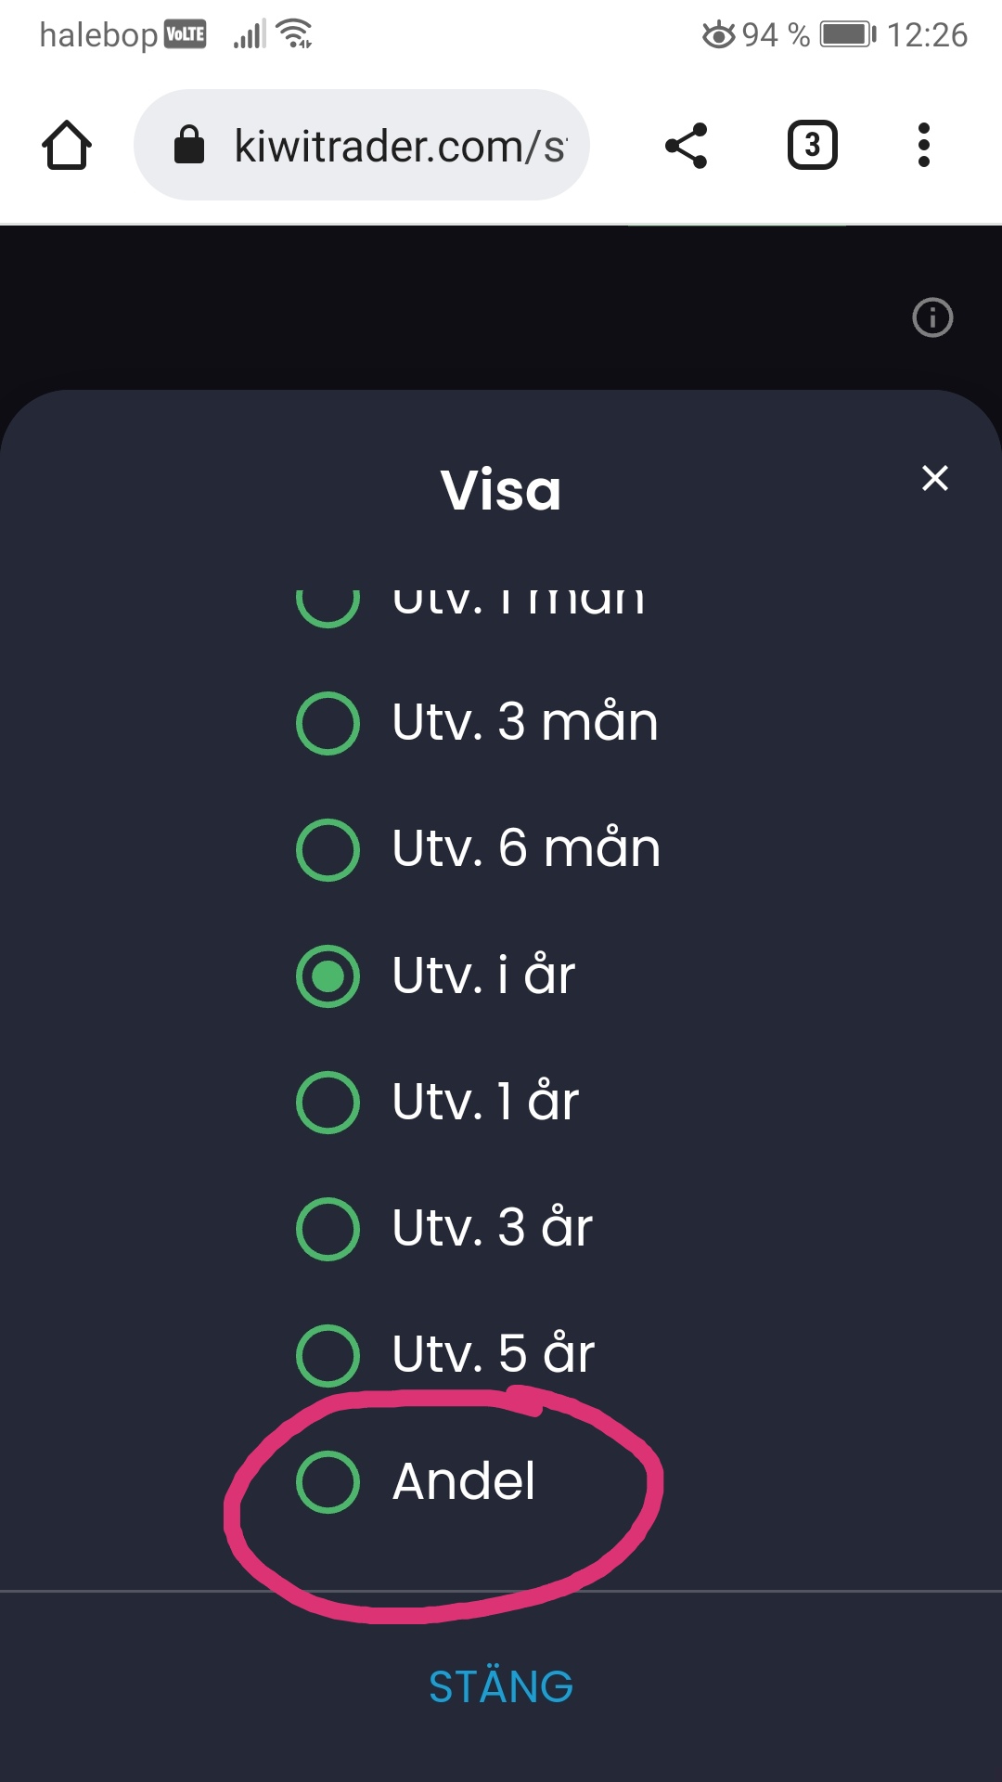
Task: Close the Visa dialog with X icon
Action: click(934, 478)
